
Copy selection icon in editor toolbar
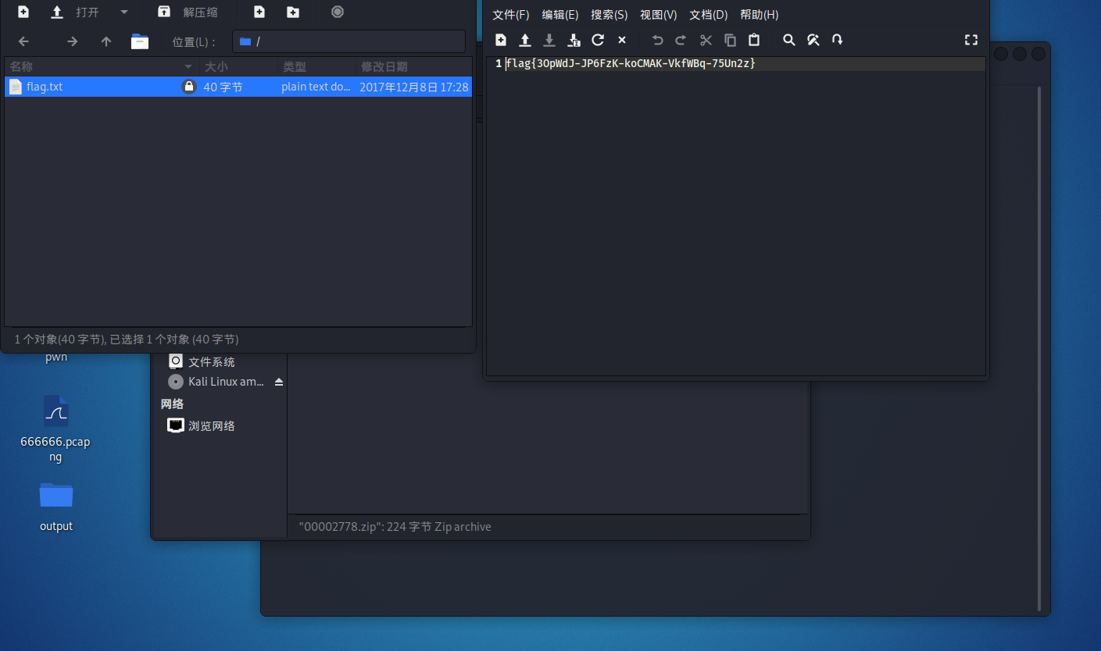730,40
